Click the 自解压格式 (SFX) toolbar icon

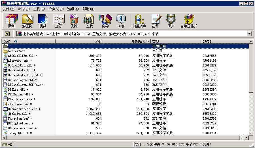[x=189, y=21]
